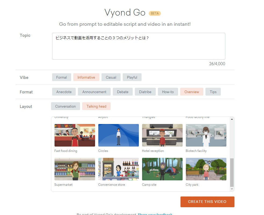This screenshot has width=264, height=215.
Task: Select the How-to format
Action: click(168, 92)
